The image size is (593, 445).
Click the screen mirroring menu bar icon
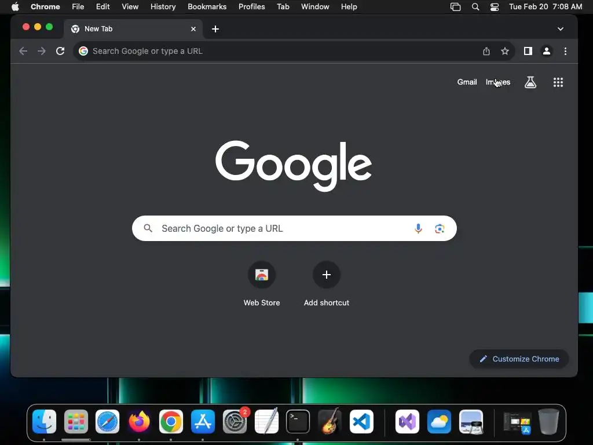click(x=455, y=7)
